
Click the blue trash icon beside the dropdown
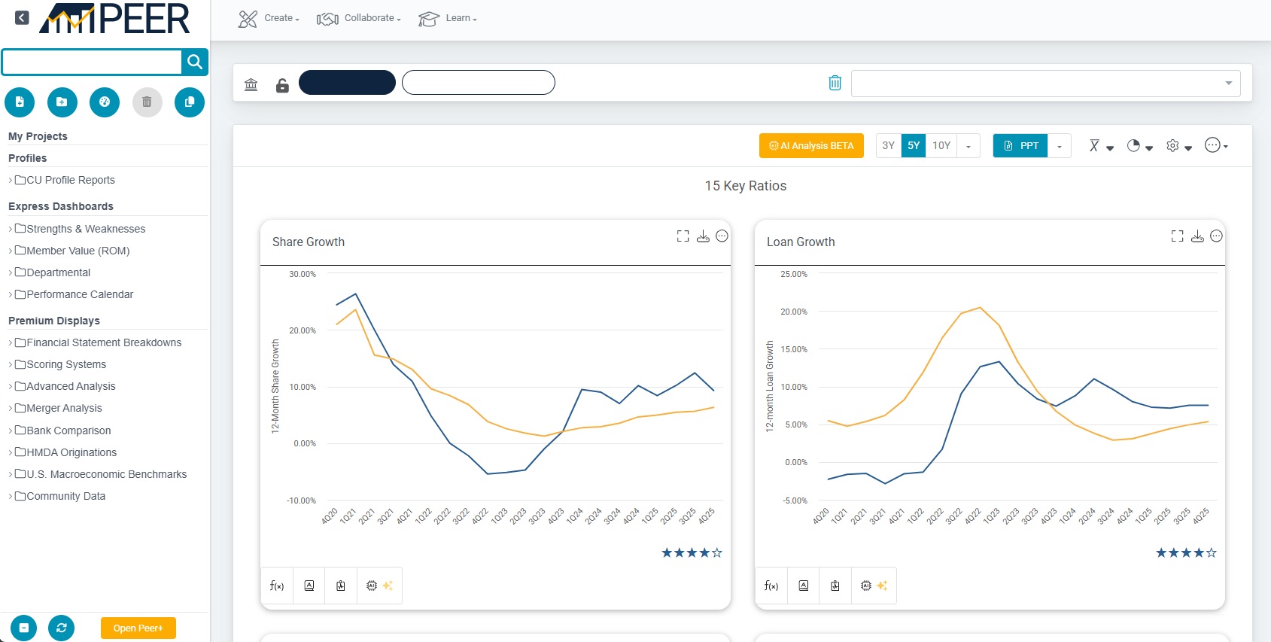(x=835, y=83)
